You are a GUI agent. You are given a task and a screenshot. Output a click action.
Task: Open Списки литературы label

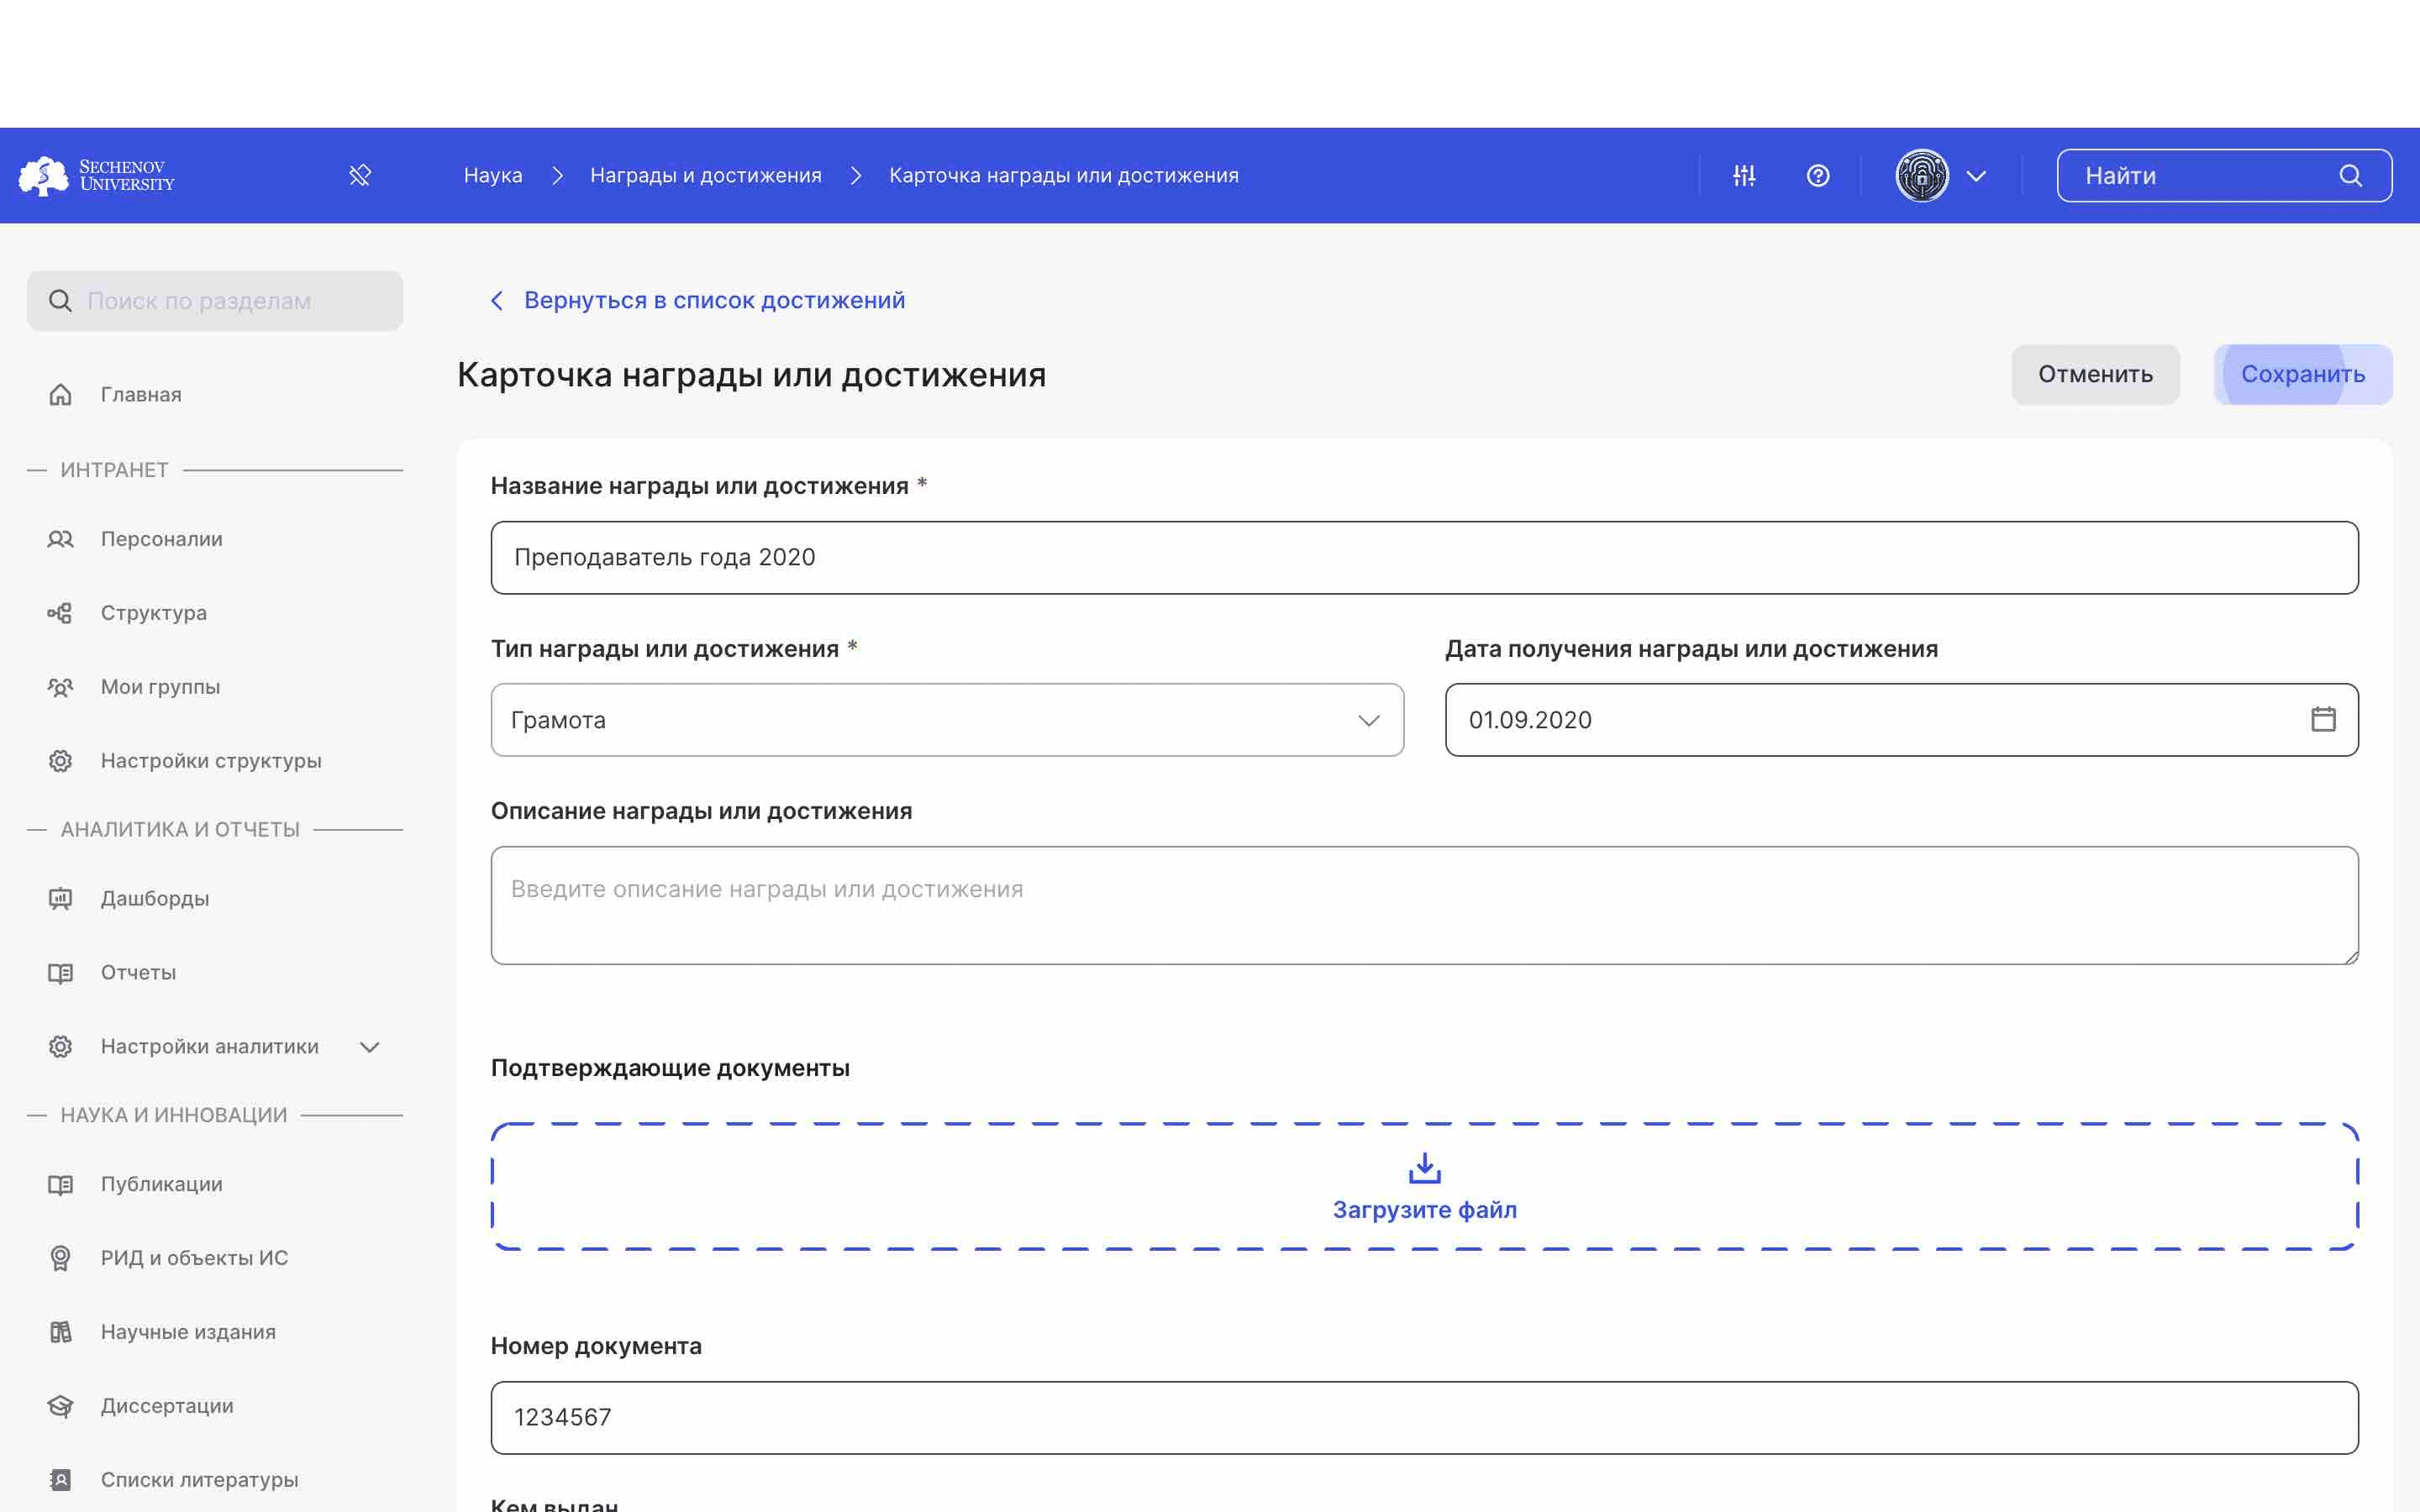[x=199, y=1481]
